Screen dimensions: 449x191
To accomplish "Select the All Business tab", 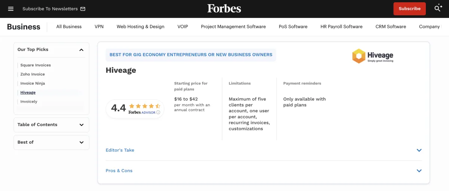I will (69, 26).
